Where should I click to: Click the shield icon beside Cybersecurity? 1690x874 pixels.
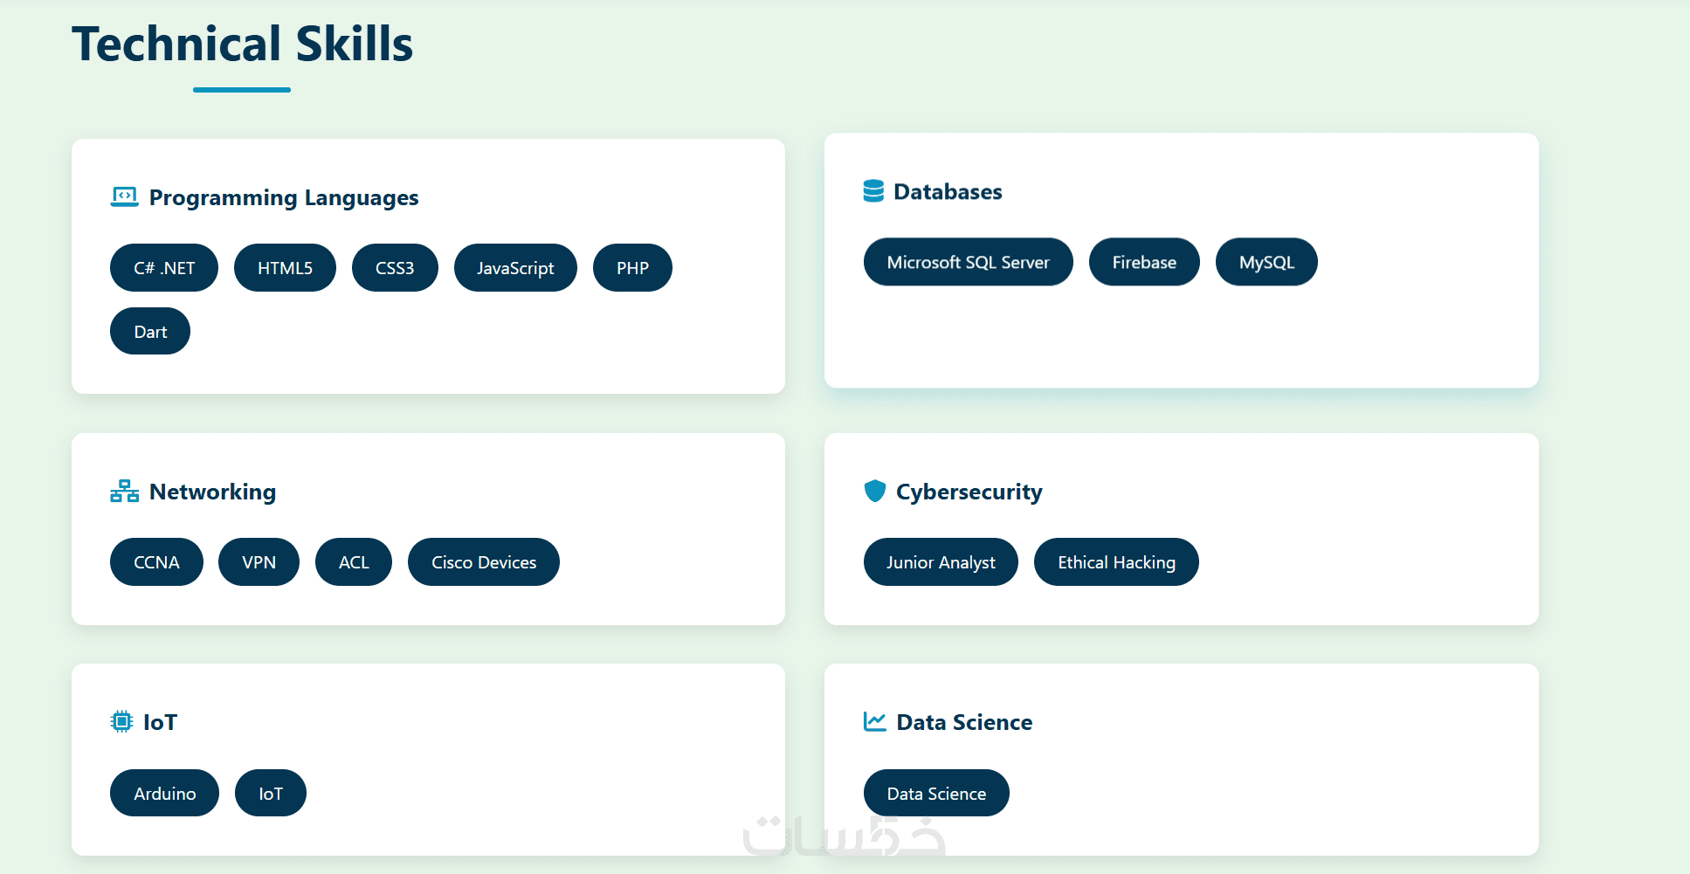[874, 492]
